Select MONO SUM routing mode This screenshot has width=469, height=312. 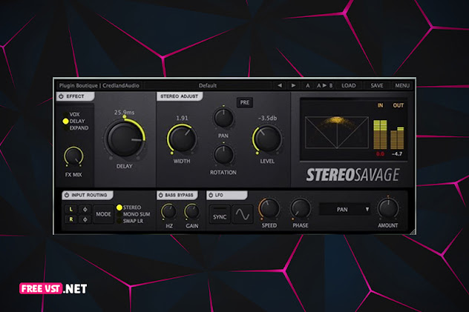coord(134,214)
